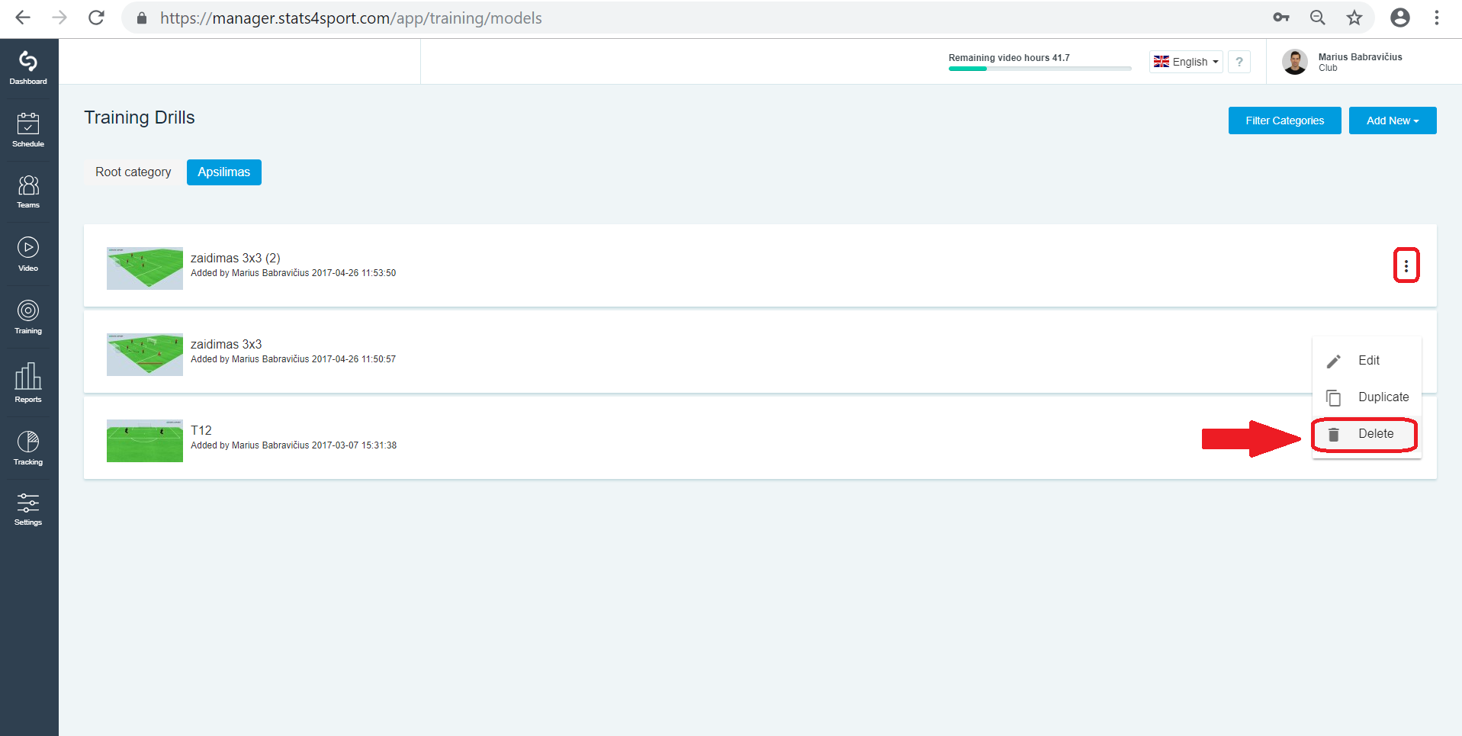Expand the English language dropdown

click(x=1186, y=62)
